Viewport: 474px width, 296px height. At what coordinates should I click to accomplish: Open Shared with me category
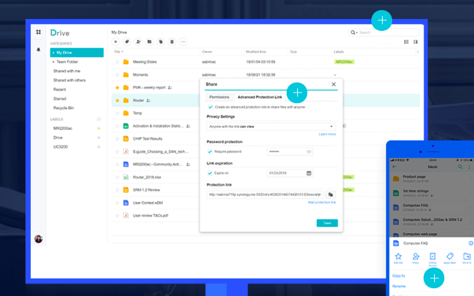(67, 71)
